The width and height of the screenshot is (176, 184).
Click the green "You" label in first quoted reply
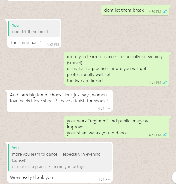coord(15,25)
